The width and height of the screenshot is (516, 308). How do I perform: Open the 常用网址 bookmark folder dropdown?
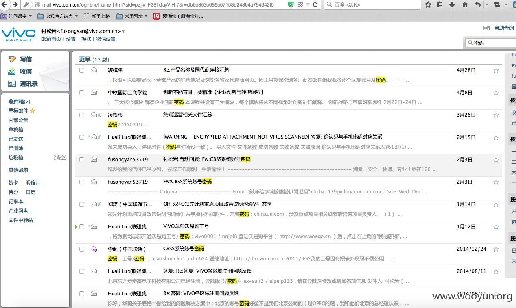click(145, 16)
